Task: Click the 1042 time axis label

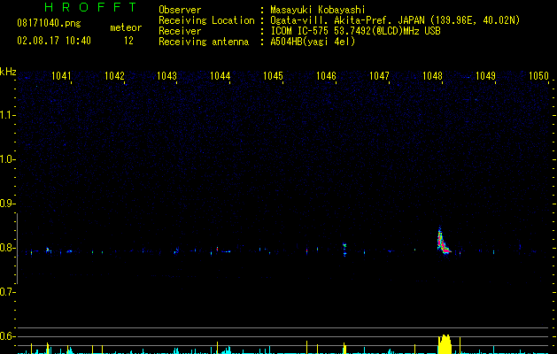Action: click(x=114, y=76)
